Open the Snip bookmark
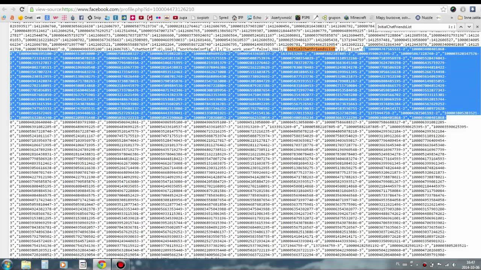481x270 pixels. (x=94, y=18)
